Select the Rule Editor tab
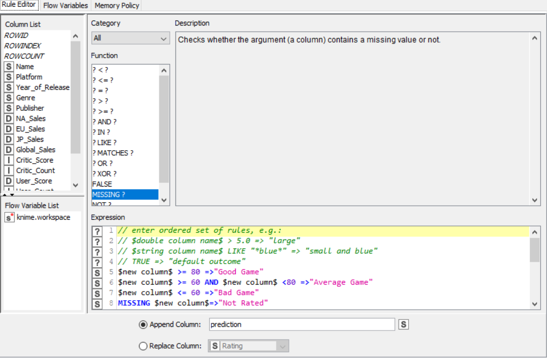 tap(19, 5)
